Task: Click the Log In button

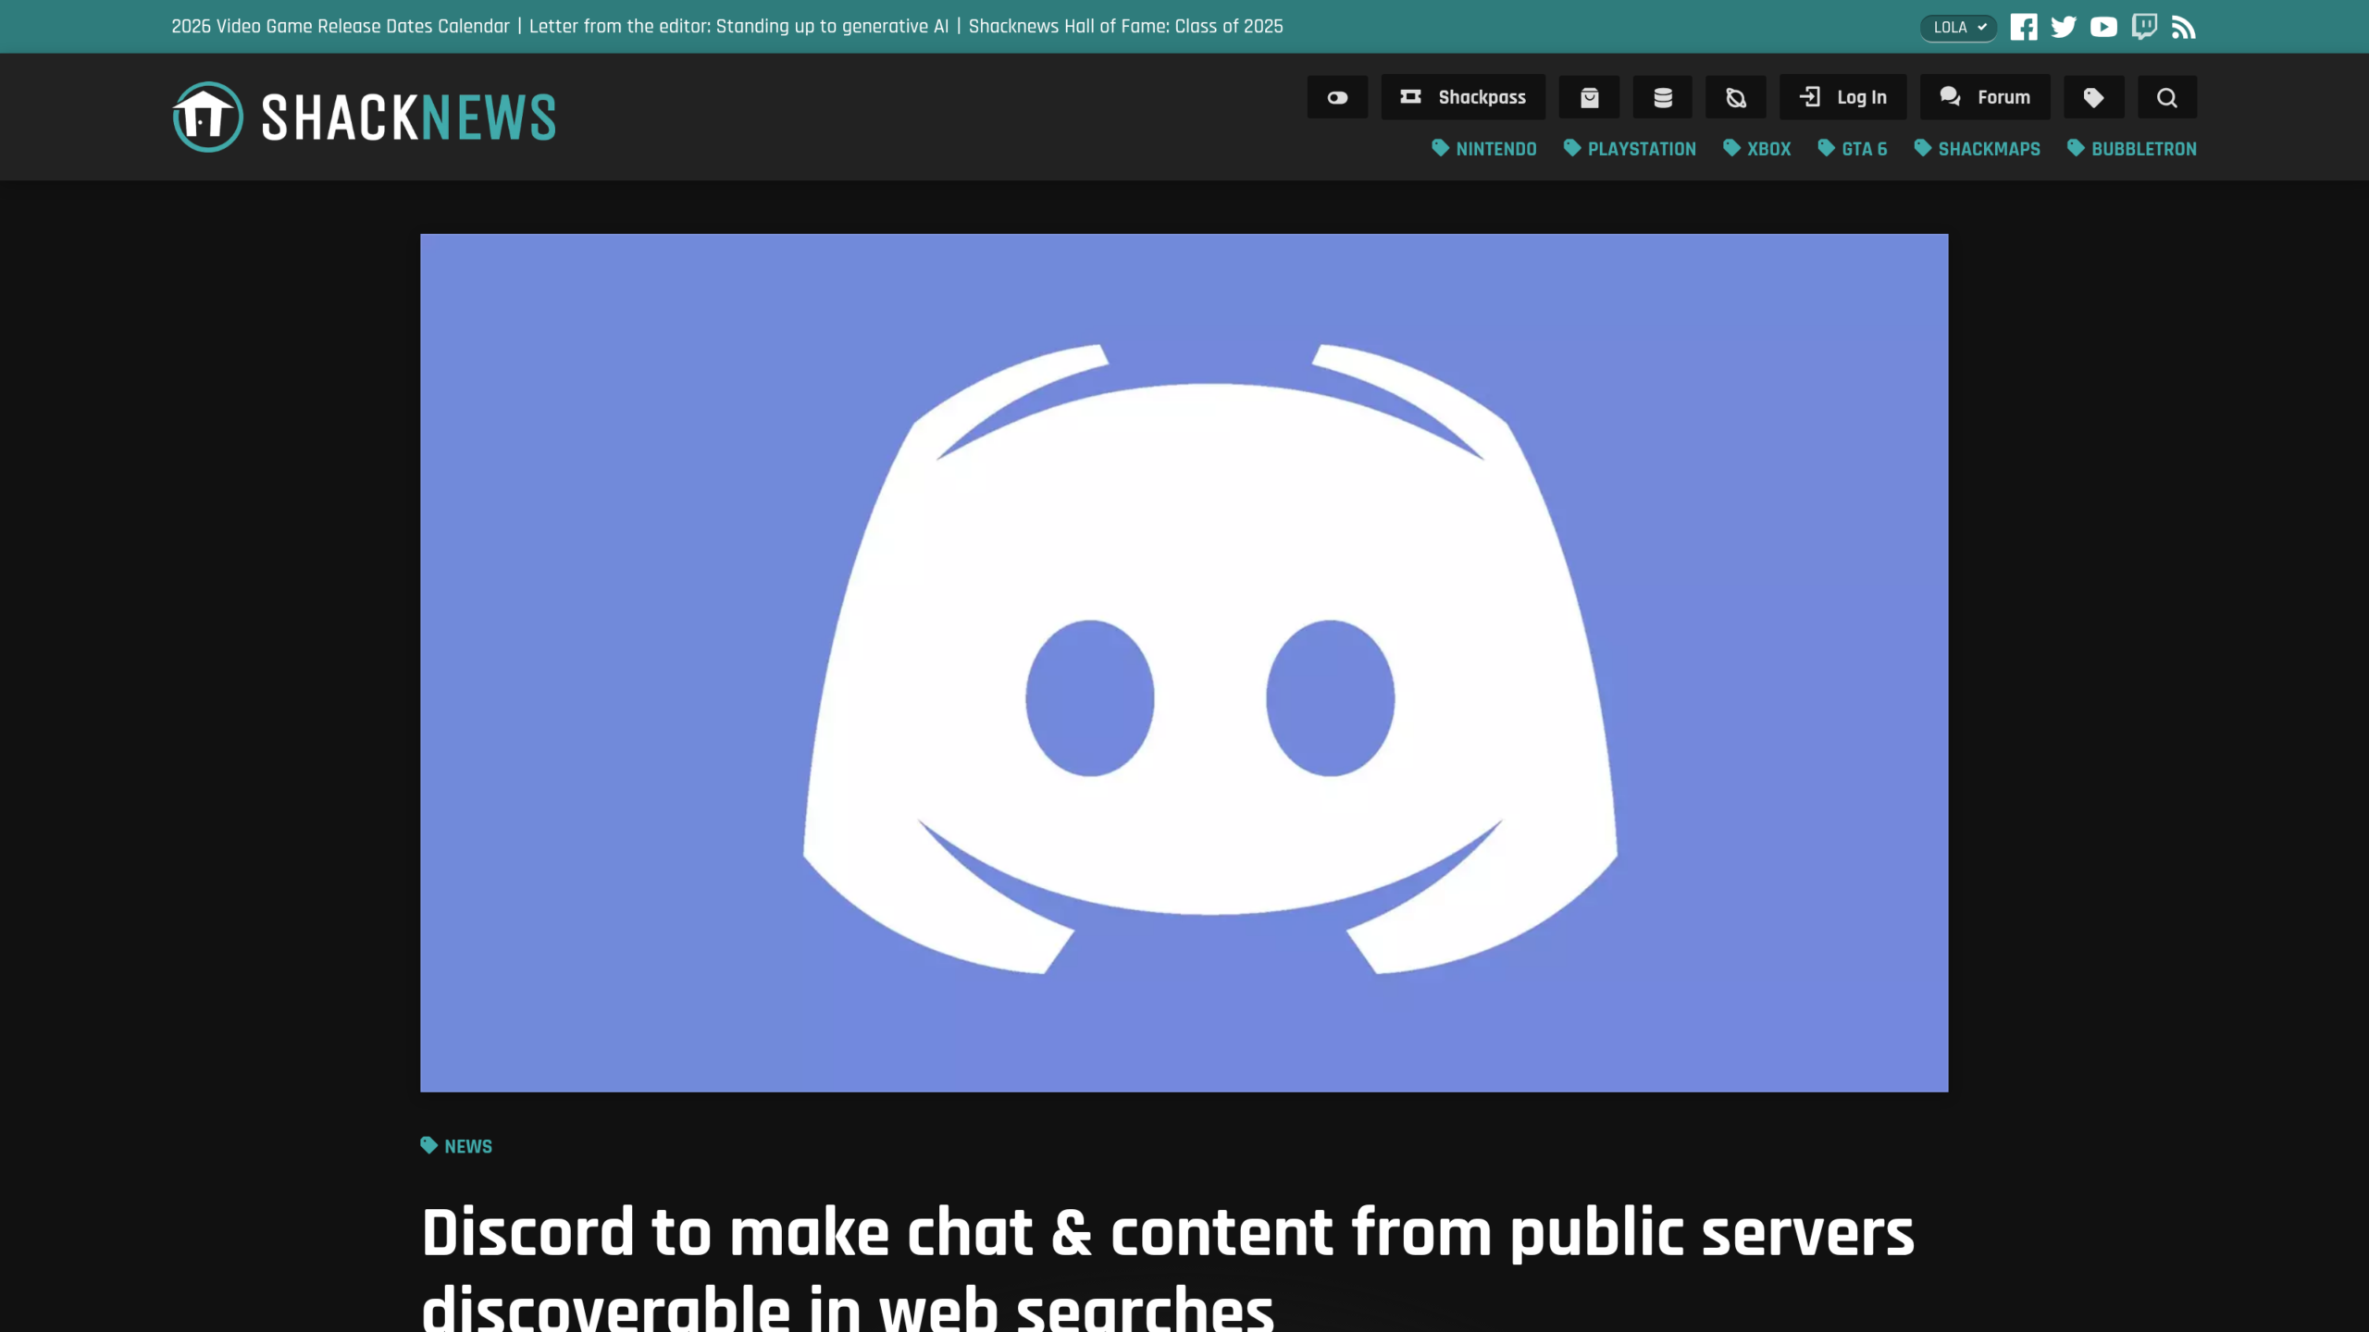Action: [1843, 97]
